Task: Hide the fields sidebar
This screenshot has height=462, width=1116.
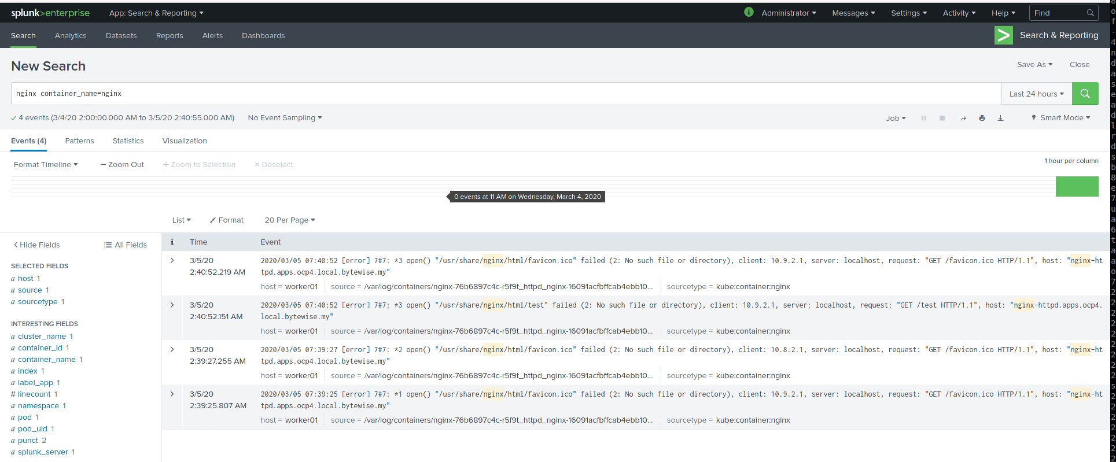Action: (x=37, y=245)
